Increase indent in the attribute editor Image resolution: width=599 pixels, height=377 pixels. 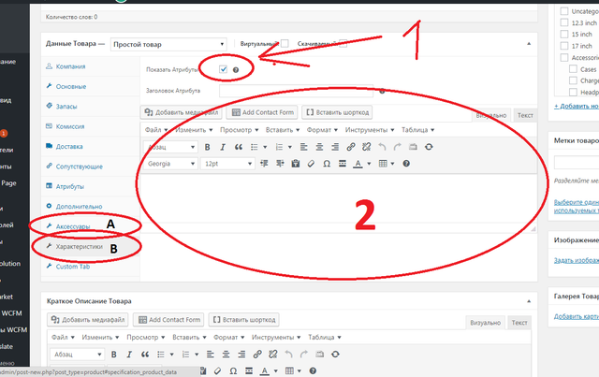pos(280,164)
